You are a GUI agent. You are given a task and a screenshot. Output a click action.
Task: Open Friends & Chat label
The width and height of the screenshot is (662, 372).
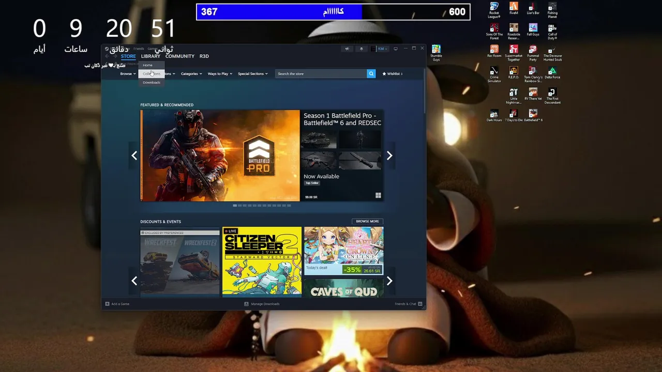point(405,304)
